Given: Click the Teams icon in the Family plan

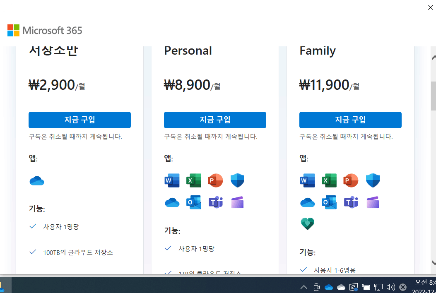Looking at the screenshot, I should (351, 202).
